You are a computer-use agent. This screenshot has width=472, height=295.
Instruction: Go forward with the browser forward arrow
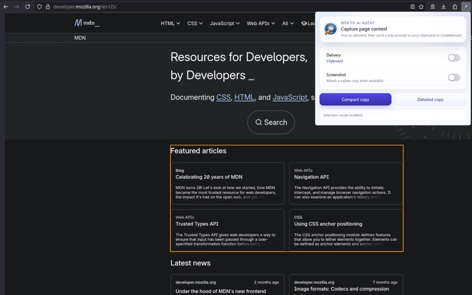(x=17, y=6)
